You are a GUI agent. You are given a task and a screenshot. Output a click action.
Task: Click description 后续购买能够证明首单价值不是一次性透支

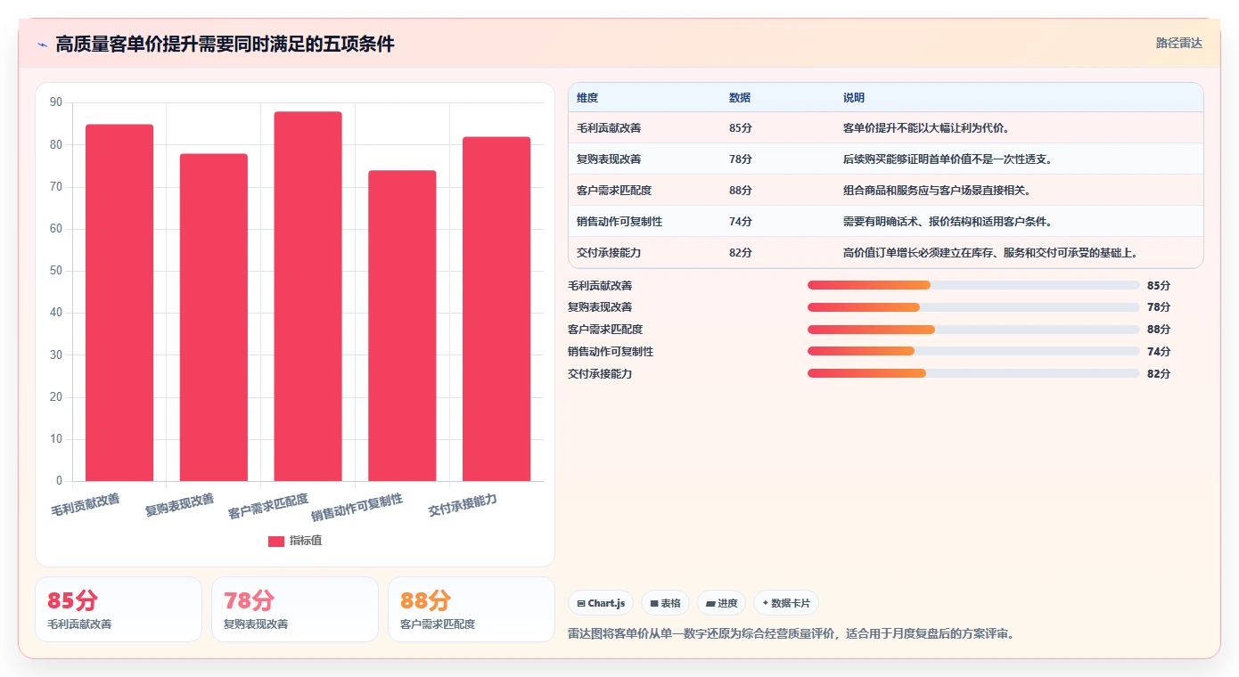(x=948, y=159)
